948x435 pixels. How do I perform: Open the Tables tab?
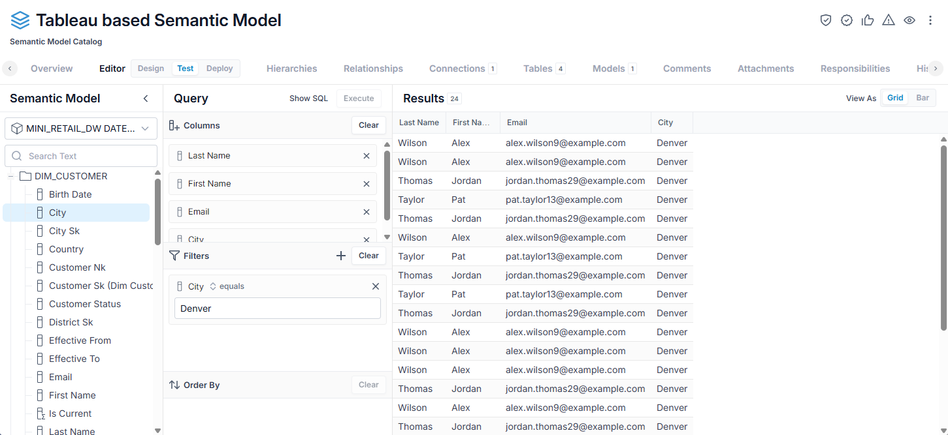coord(544,68)
